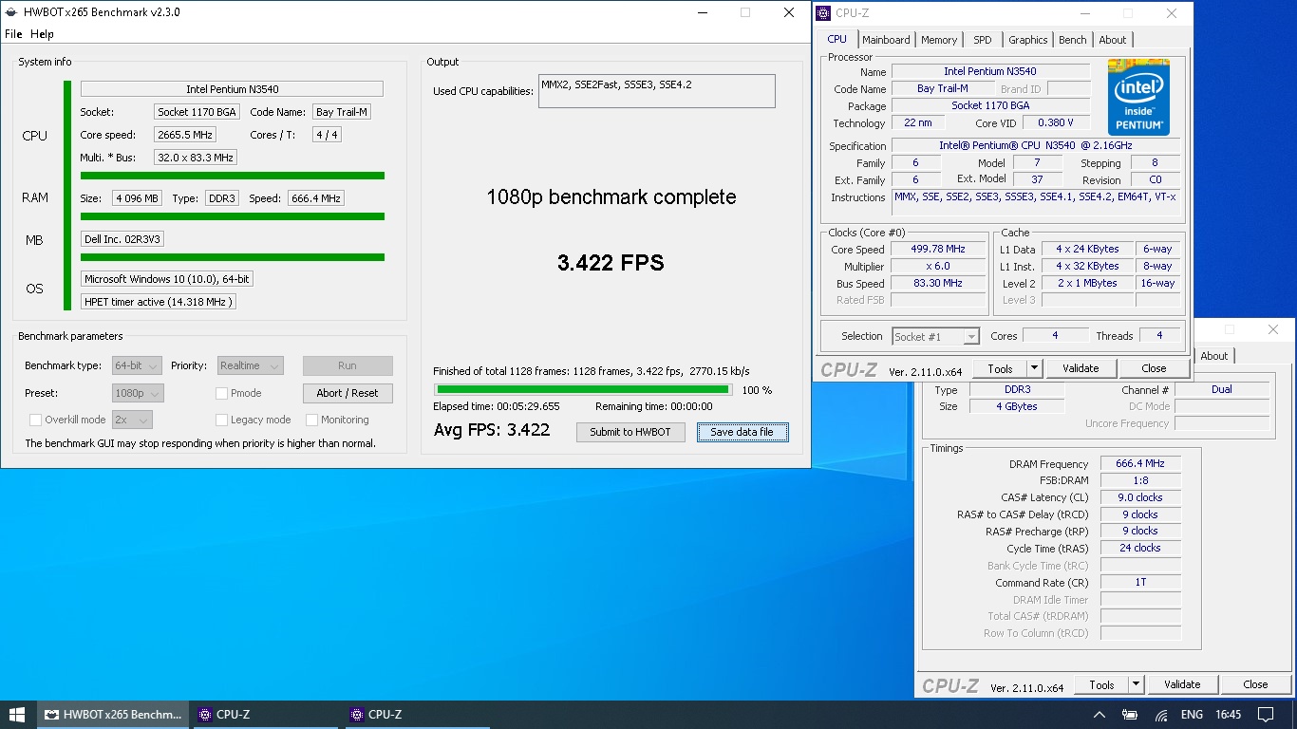Click the benchmark progress bar
The width and height of the screenshot is (1297, 729).
[583, 389]
